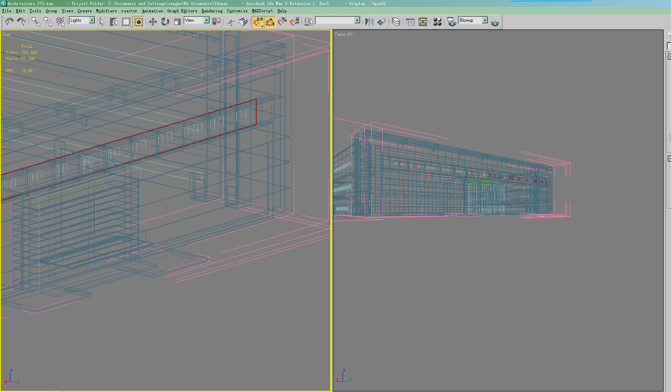Open the Curve Editor icon
671x392 pixels.
(x=410, y=22)
